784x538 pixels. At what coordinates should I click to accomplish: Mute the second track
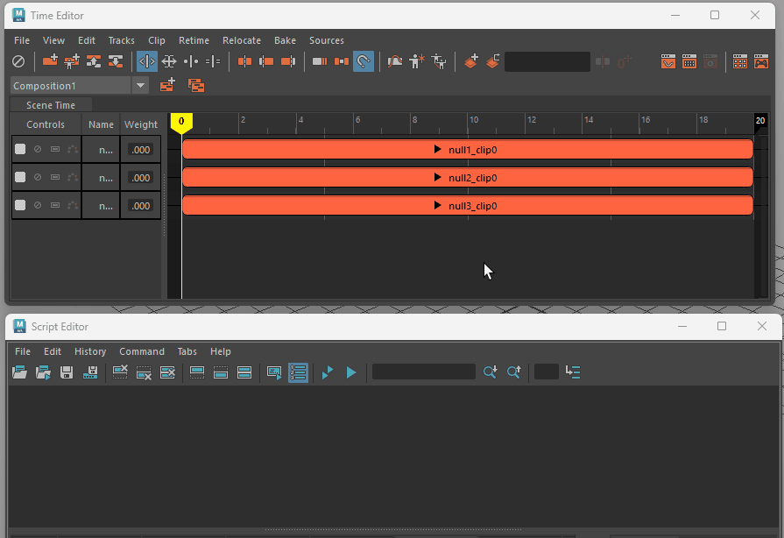(38, 178)
